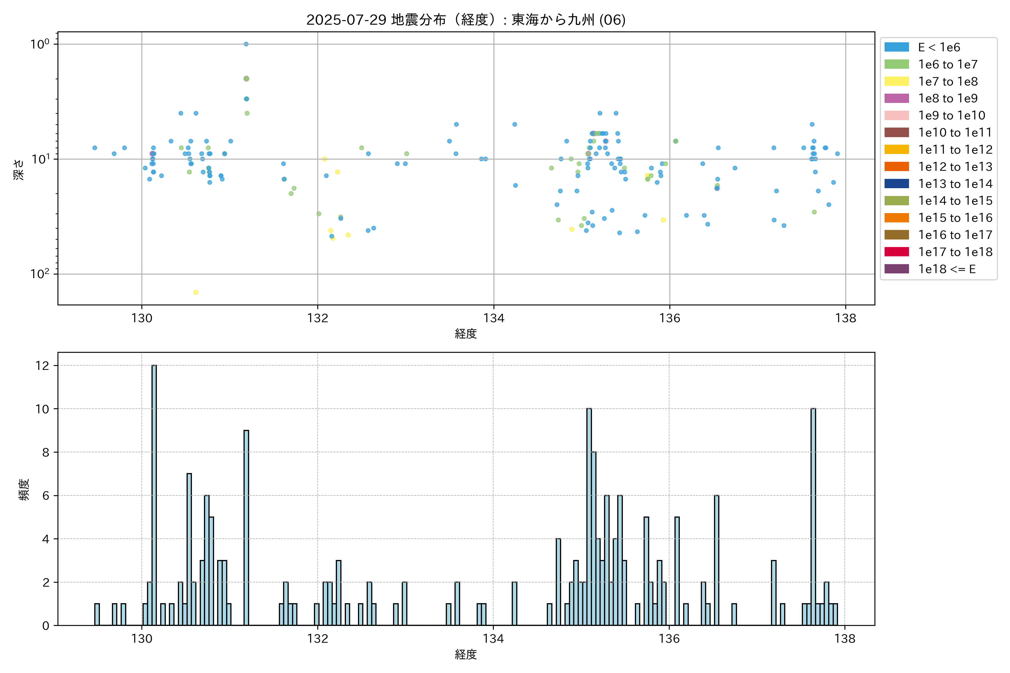
Task: Click the yellow 1e7 to 1e8 swatch
Action: point(896,82)
